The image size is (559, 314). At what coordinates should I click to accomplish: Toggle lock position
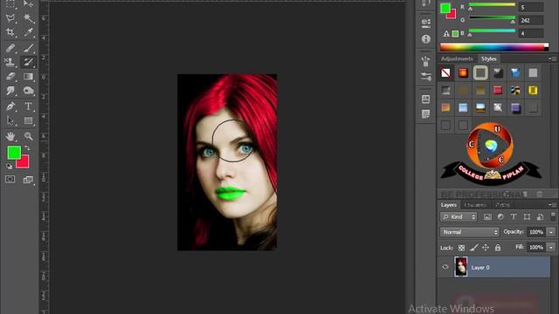486,248
